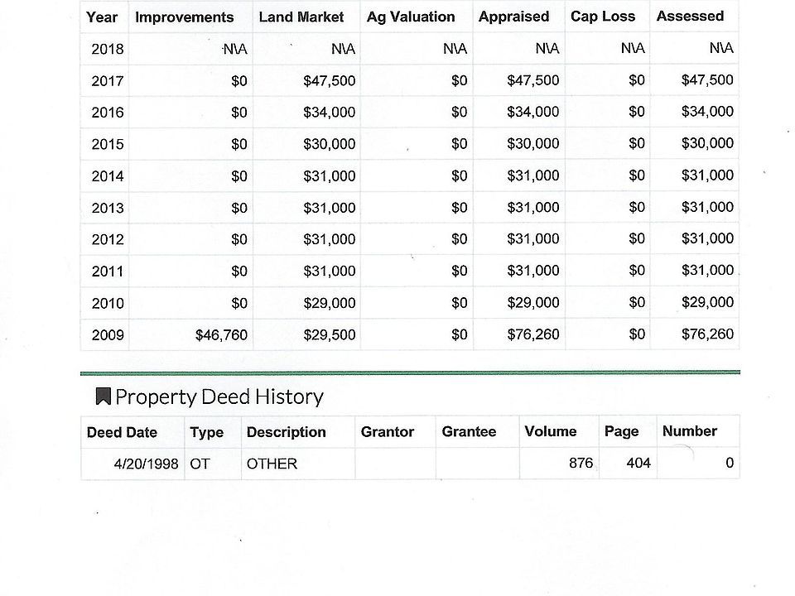Select the 2009 Assessed value $76,260

pos(708,334)
